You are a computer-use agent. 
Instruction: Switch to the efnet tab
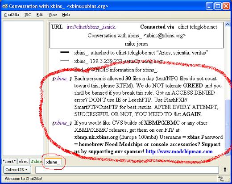coord(23,161)
